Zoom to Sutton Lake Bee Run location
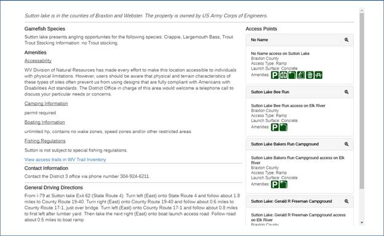Screen dimensions: 384x236 [346, 92]
